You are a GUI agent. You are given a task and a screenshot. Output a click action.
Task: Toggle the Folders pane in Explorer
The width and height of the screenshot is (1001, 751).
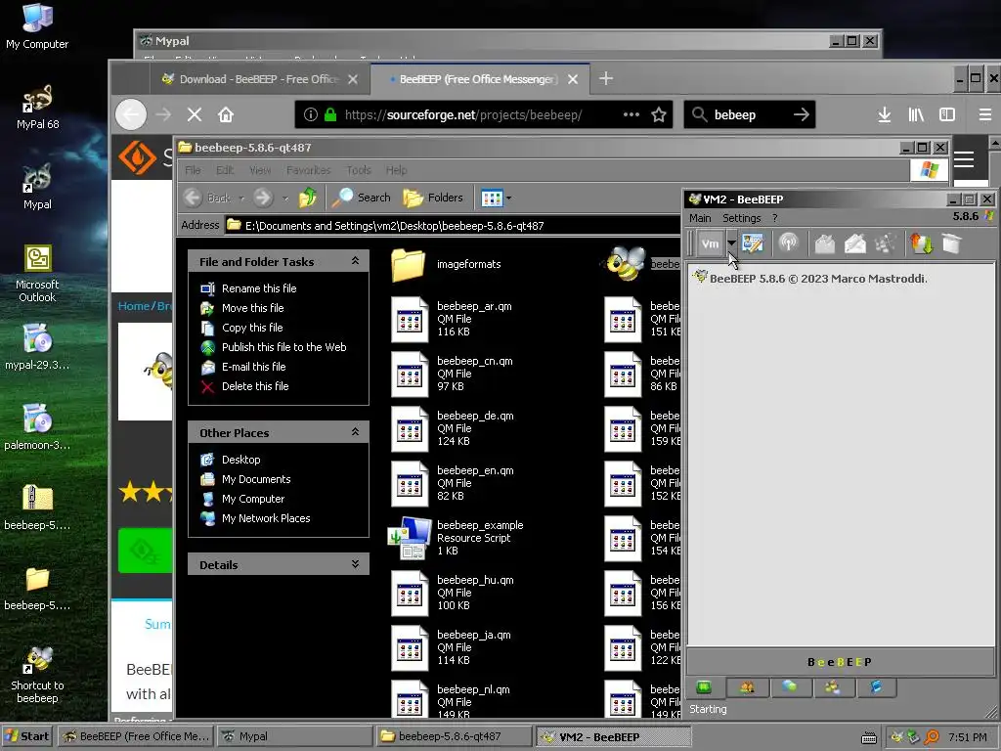(433, 198)
